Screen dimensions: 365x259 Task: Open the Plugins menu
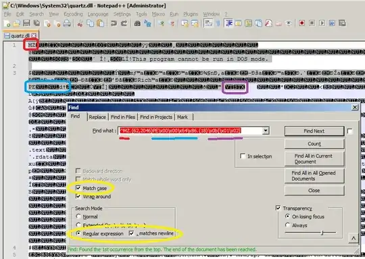191,14
